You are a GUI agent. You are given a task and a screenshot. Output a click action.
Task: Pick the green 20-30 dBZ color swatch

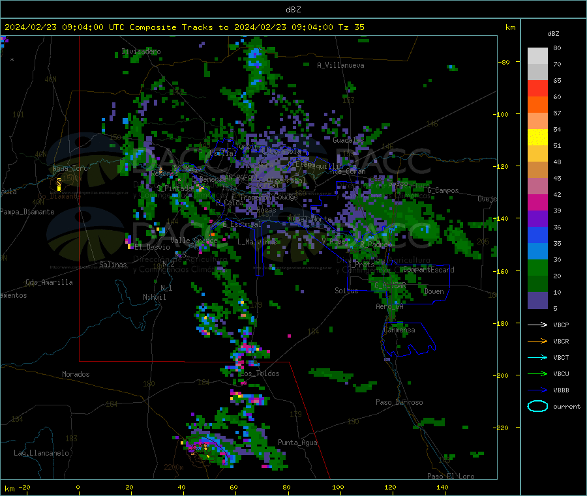click(x=537, y=267)
